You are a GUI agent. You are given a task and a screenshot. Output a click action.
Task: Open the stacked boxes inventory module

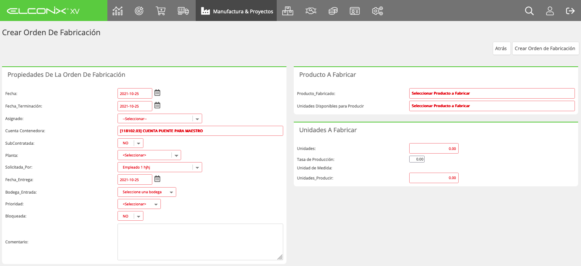[288, 11]
